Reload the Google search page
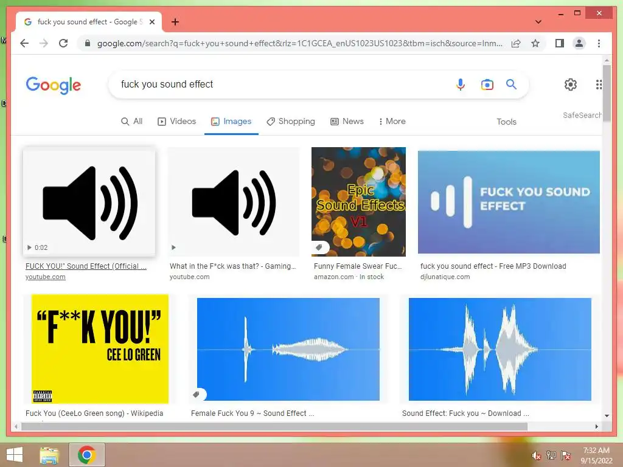The height and width of the screenshot is (467, 623). tap(63, 43)
